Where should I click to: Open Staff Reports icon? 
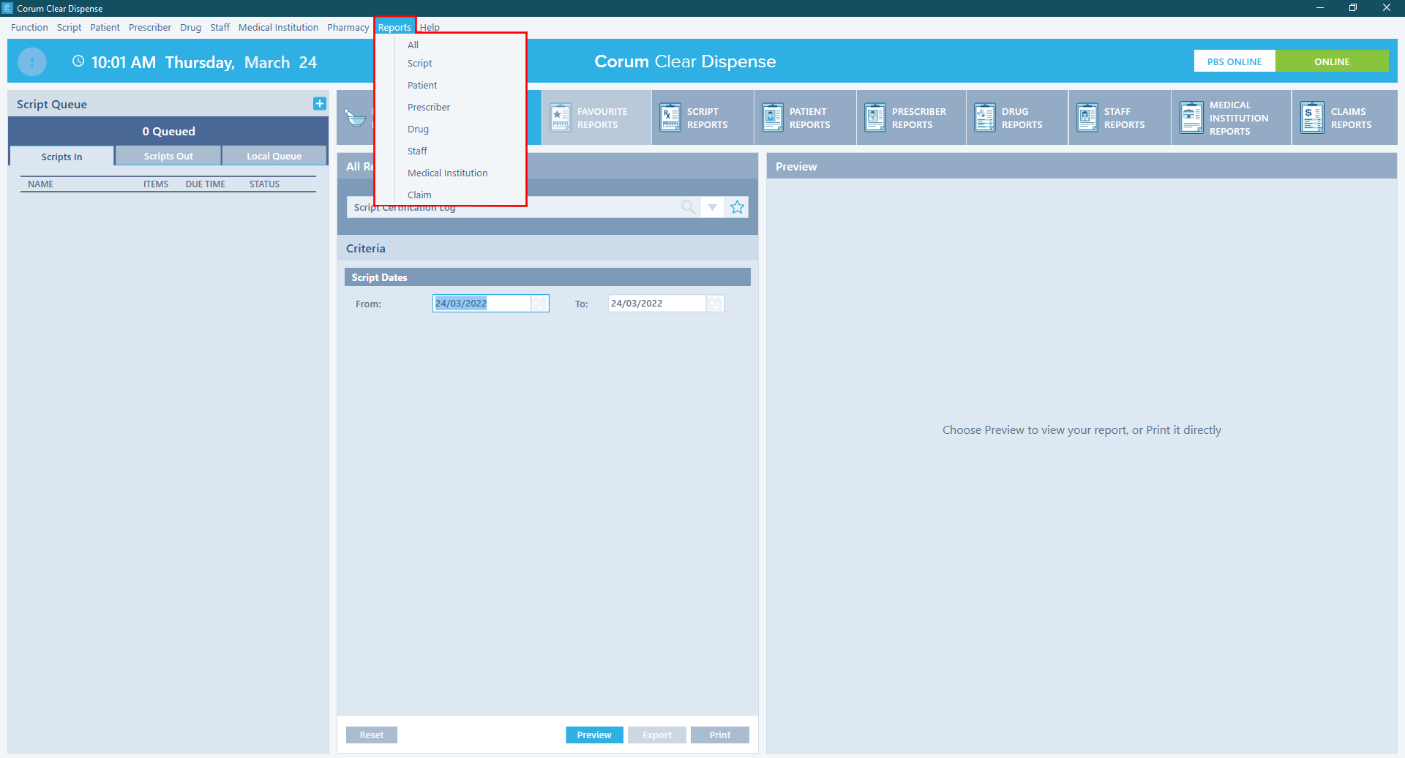point(1087,118)
